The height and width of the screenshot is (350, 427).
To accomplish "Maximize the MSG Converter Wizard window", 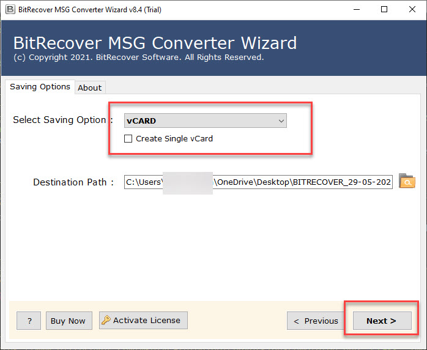I will (384, 10).
